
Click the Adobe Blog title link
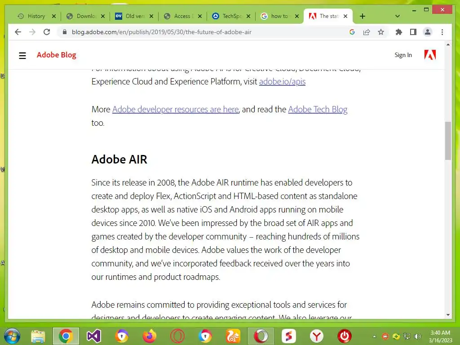point(56,55)
